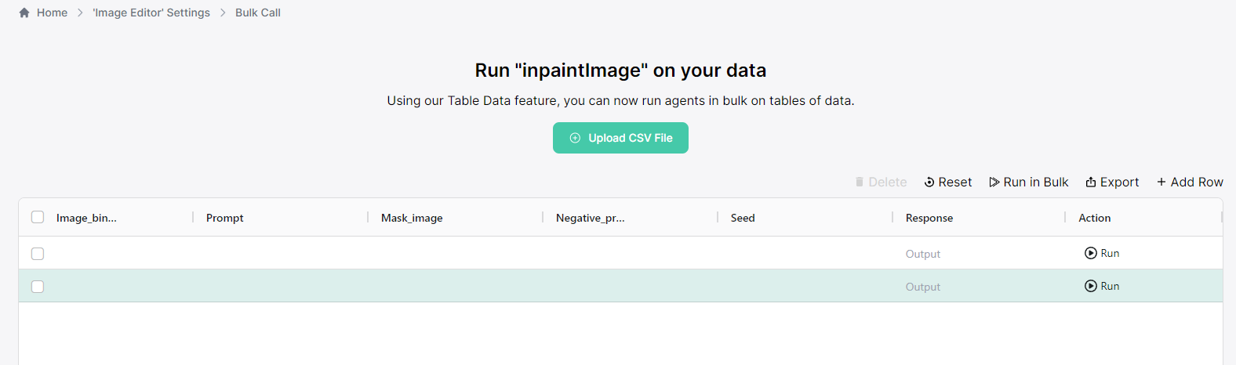
Task: Check the second row's checkbox
Action: (x=38, y=287)
